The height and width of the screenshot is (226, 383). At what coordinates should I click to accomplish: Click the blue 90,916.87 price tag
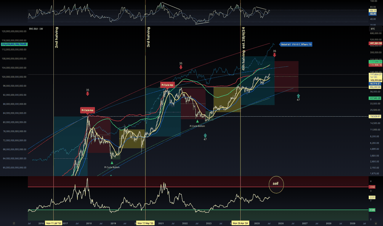pos(376,84)
